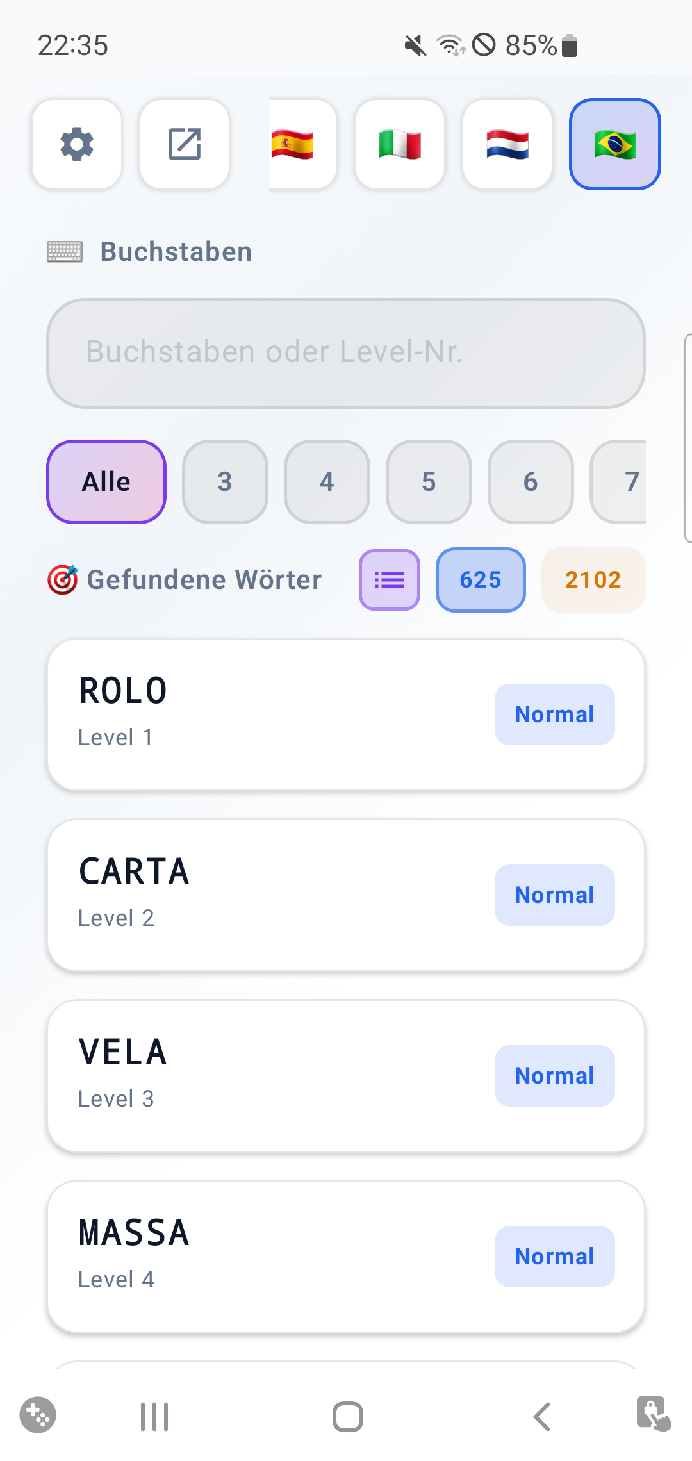Screen dimensions: 692x1461
Task: Tap the 625 levels count chip
Action: 481,580
